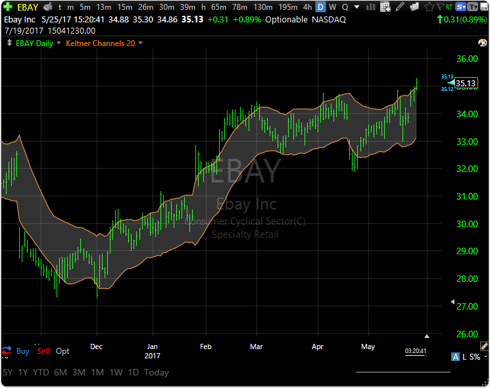Select the Daily (D) time frame

320,7
